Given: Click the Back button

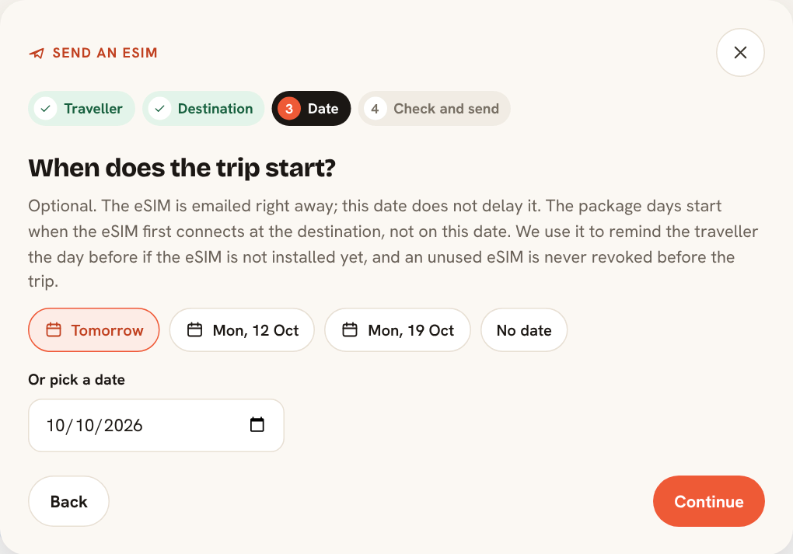Looking at the screenshot, I should [x=68, y=501].
